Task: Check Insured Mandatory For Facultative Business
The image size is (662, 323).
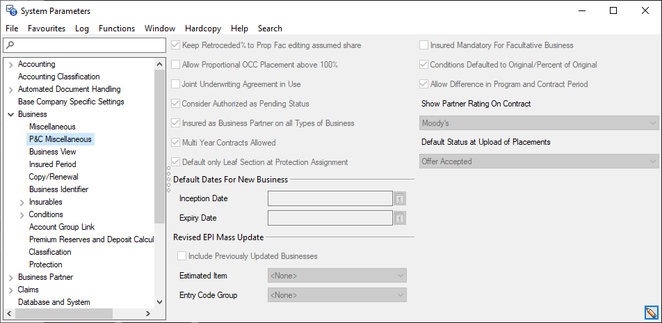Action: 423,45
